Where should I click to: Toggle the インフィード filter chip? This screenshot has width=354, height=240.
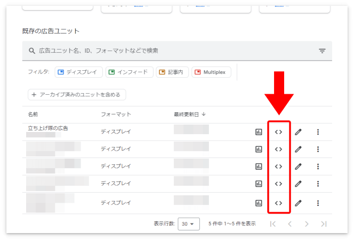(x=130, y=72)
